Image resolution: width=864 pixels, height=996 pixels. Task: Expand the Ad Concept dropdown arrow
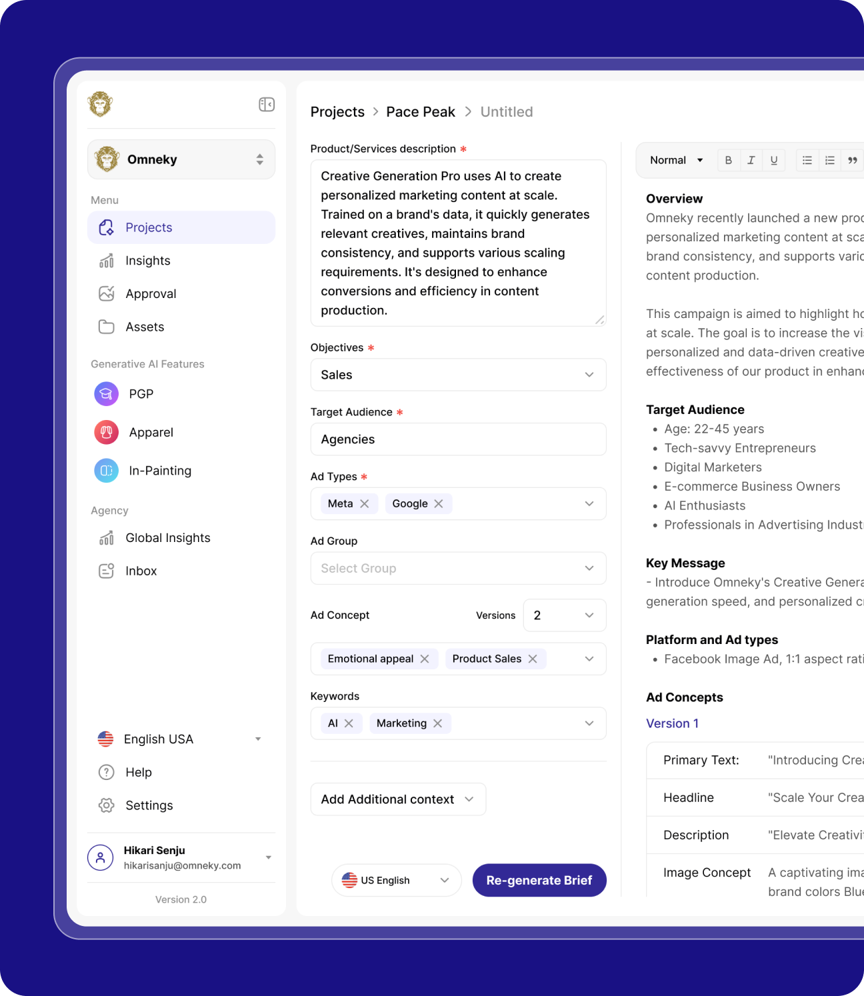(589, 659)
